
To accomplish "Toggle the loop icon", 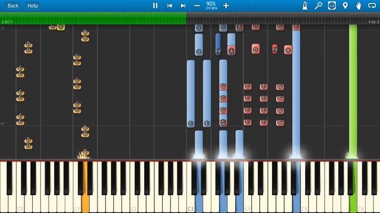I will 372,5.
